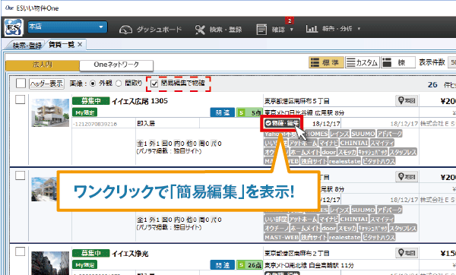Click the realestate tag in the first listing
Viewport: 456px width, 275px height.
[x=345, y=161]
